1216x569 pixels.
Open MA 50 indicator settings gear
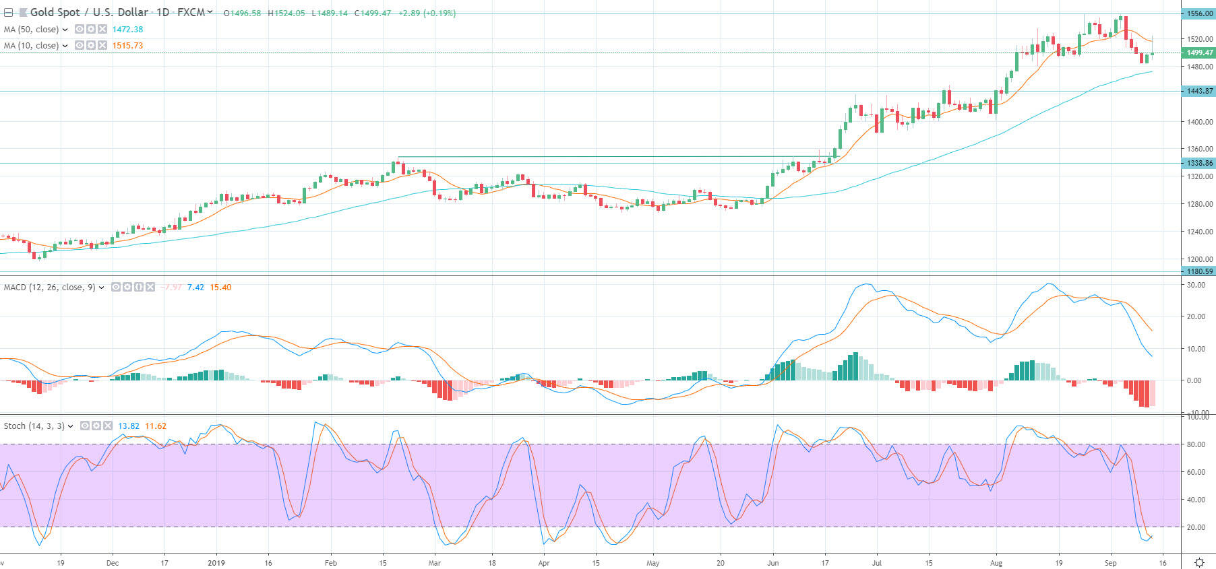pos(90,29)
